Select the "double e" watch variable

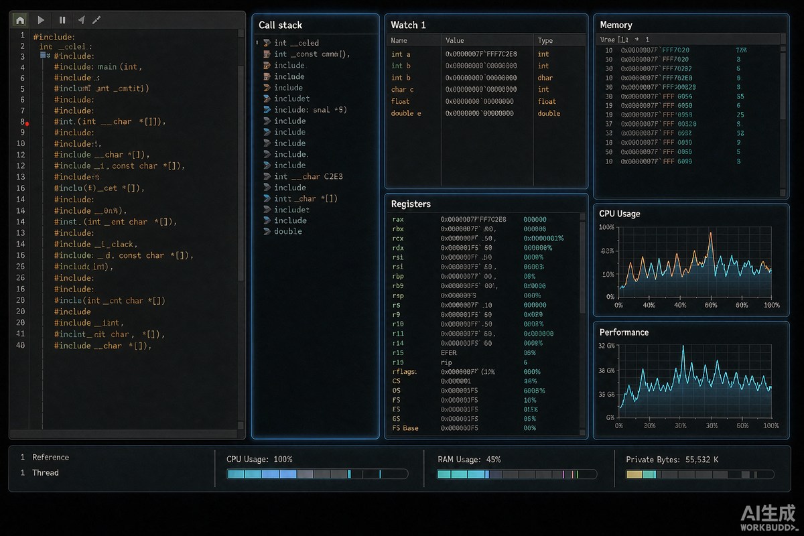[x=406, y=113]
